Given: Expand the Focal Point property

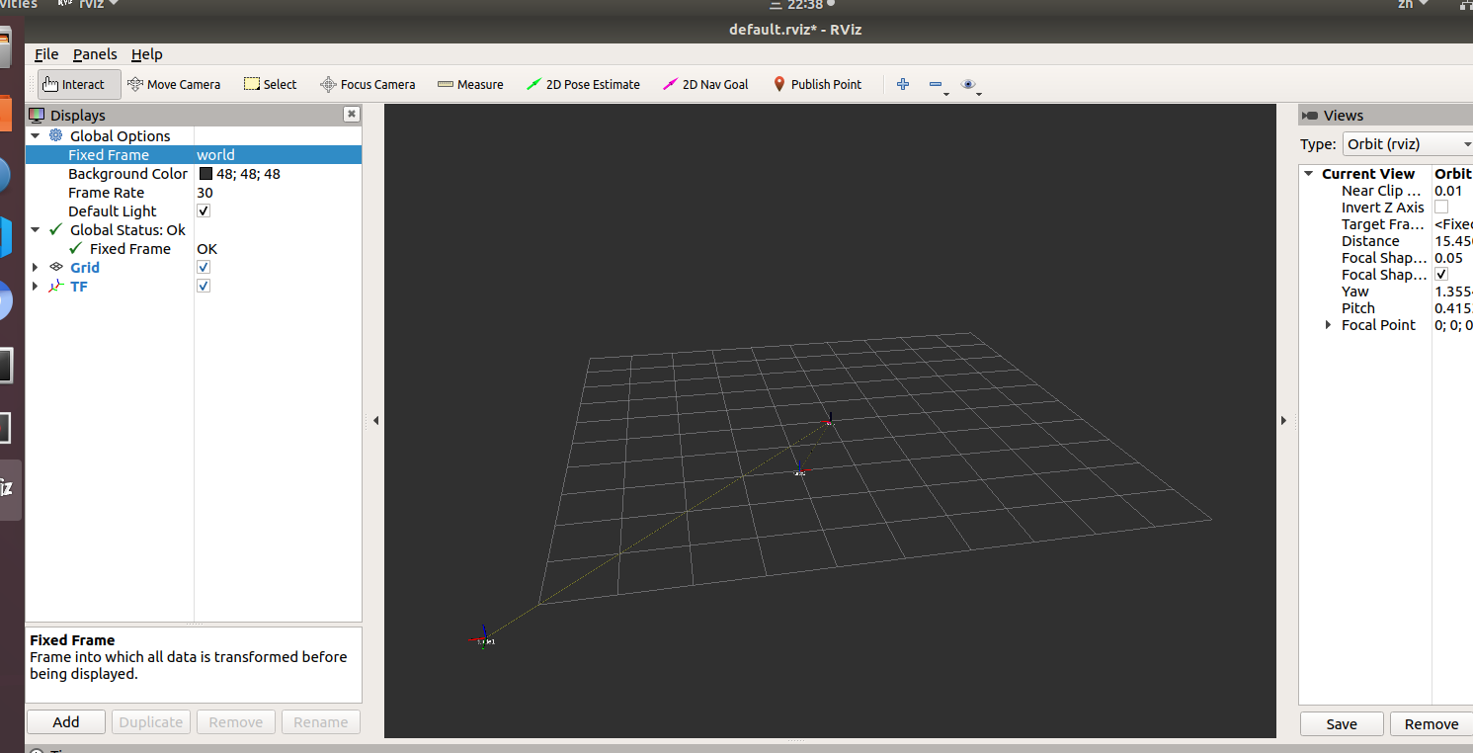Looking at the screenshot, I should (1328, 325).
